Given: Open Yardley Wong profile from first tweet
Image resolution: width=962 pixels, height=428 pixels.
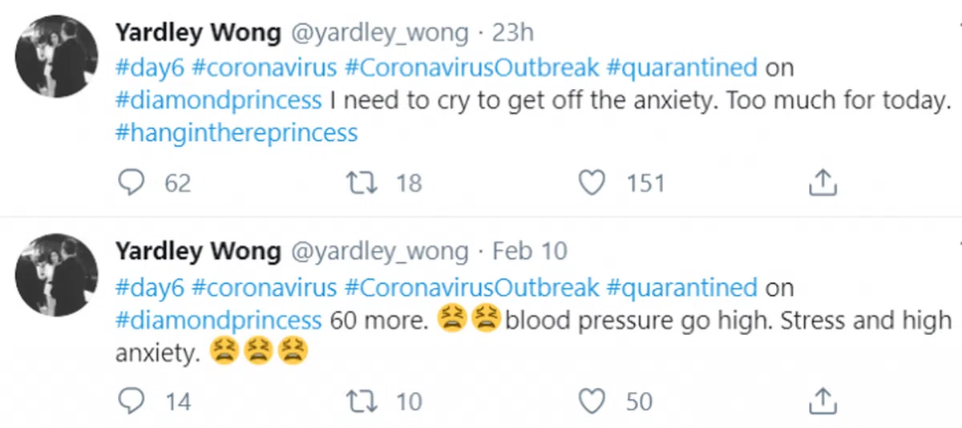Looking at the screenshot, I should pyautogui.click(x=198, y=33).
